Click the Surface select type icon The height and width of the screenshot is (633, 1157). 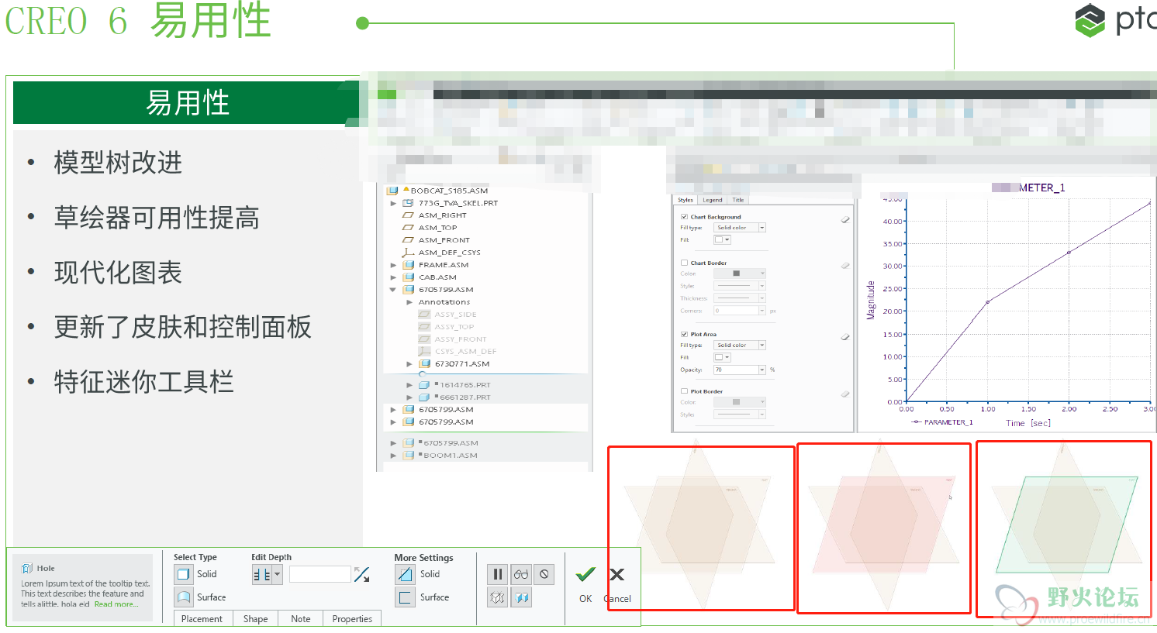[x=183, y=597]
